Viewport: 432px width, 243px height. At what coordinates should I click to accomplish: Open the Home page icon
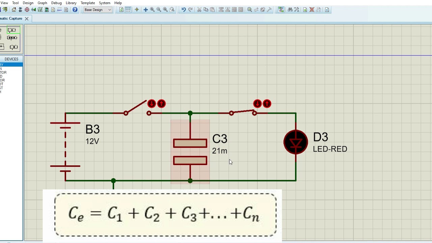pos(14,10)
